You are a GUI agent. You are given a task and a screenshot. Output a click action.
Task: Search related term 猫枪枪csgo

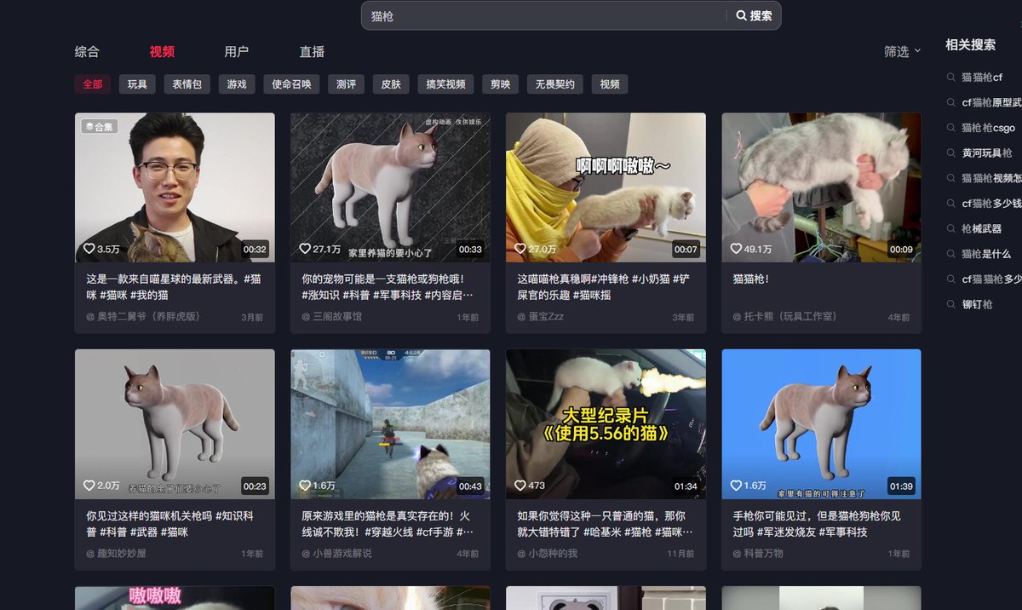click(x=988, y=128)
